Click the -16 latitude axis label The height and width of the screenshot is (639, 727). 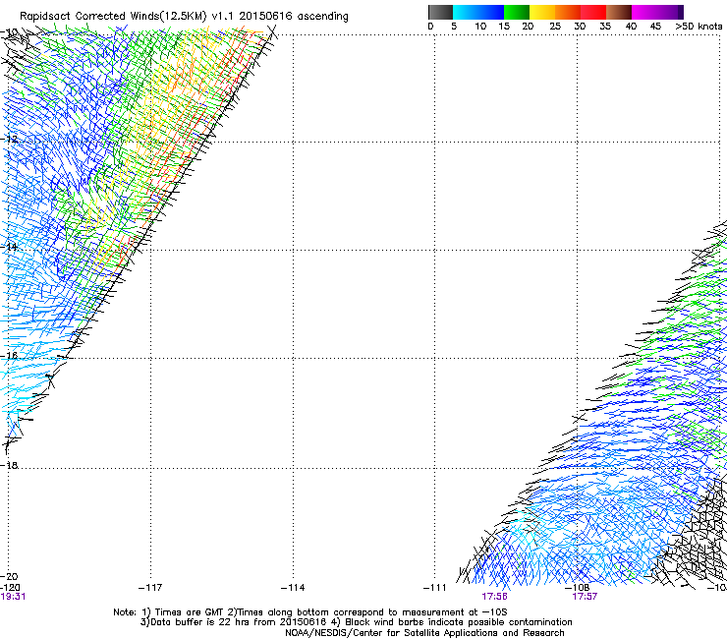pyautogui.click(x=10, y=356)
